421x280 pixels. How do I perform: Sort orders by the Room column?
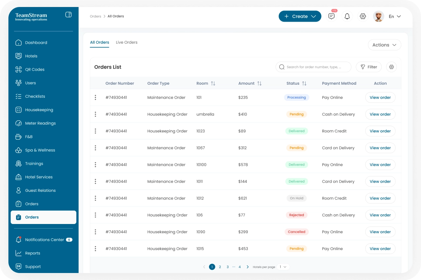[213, 83]
